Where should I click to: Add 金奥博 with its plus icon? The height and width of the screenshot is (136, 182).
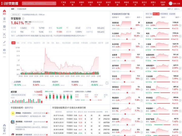coord(142,57)
